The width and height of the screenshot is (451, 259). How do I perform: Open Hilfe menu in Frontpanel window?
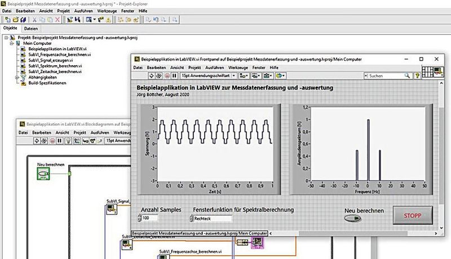point(274,67)
